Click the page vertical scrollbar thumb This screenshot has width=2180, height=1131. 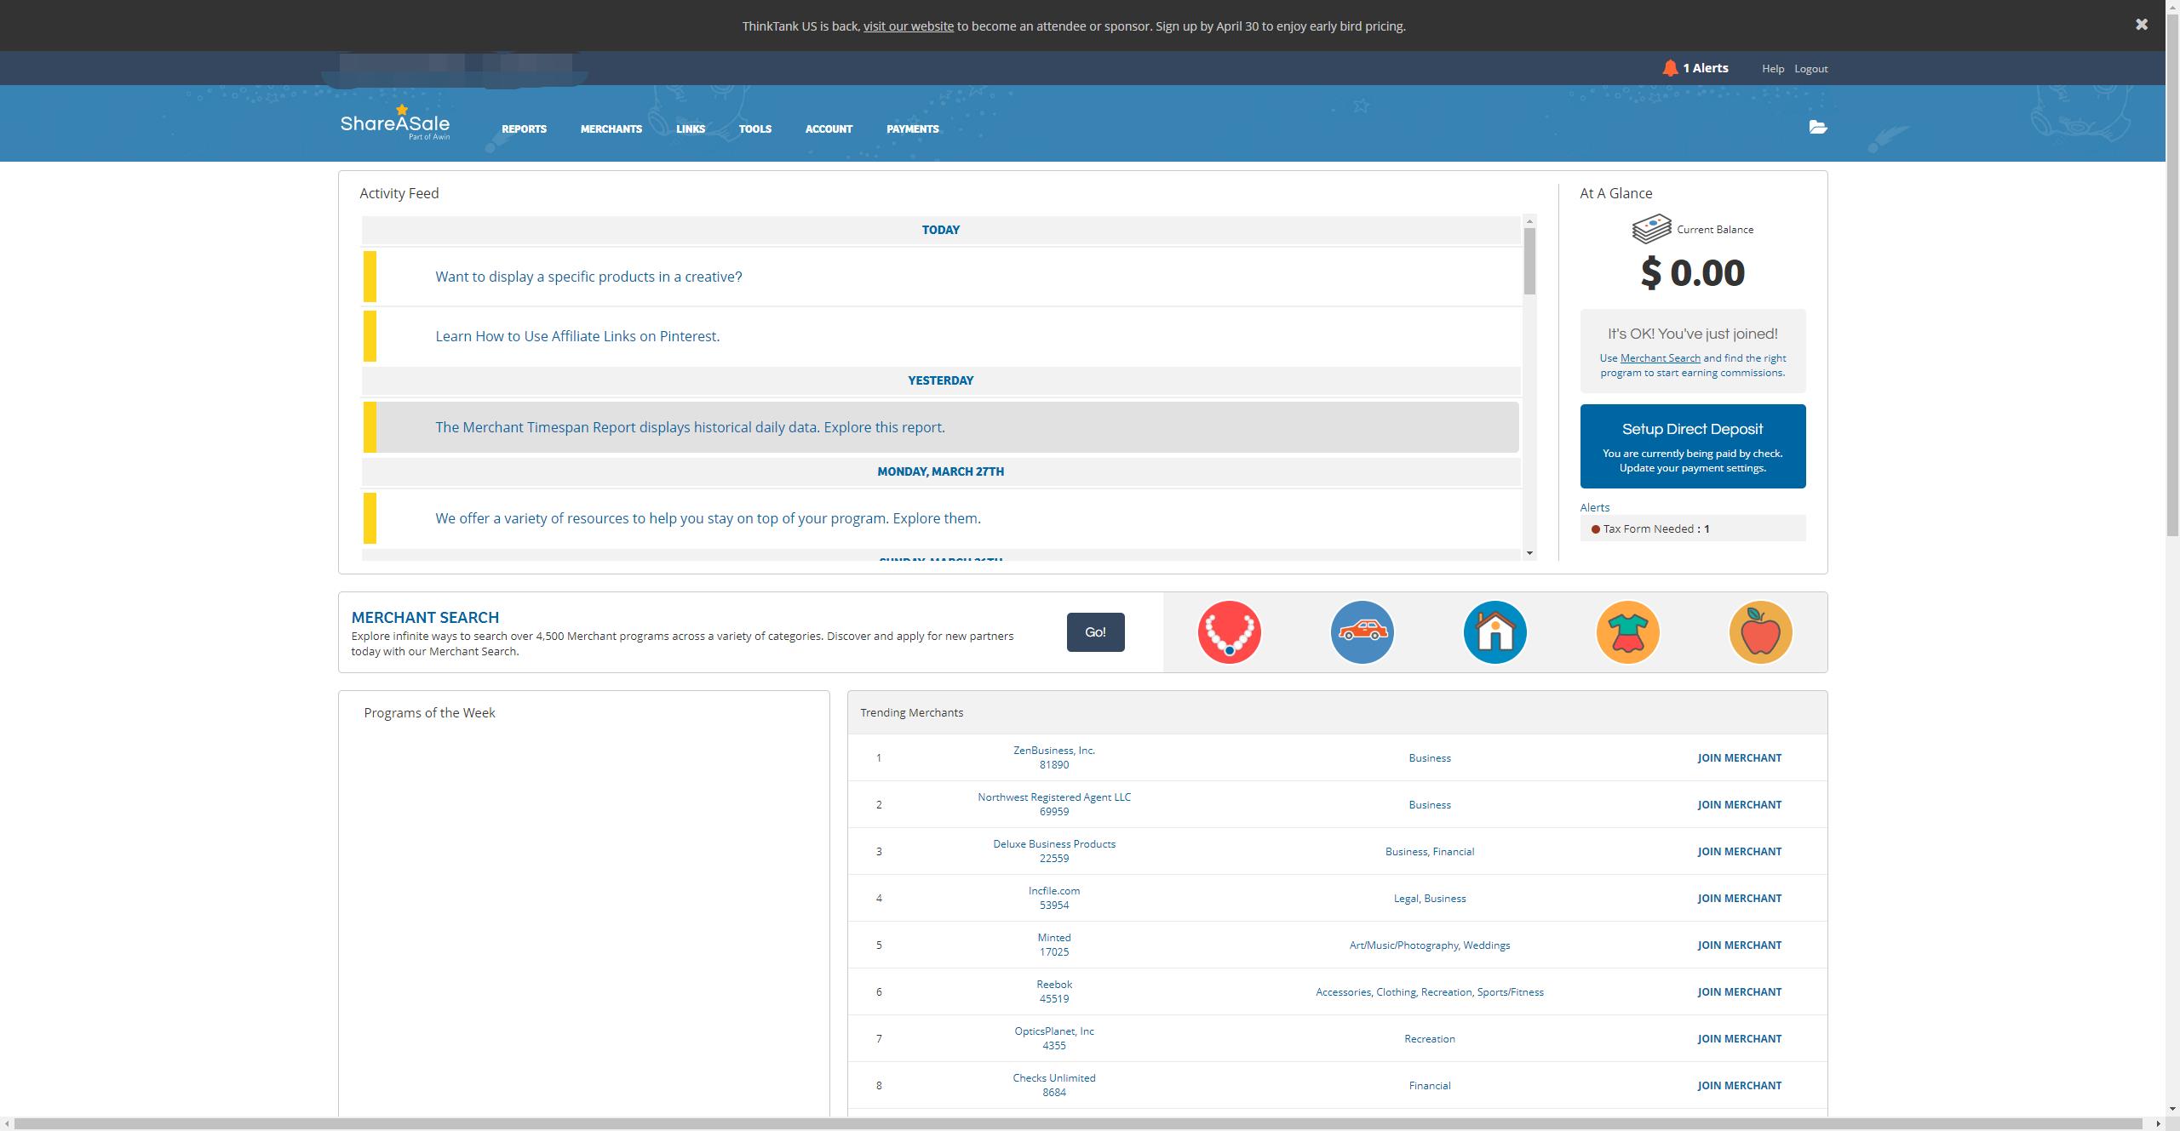(2172, 274)
